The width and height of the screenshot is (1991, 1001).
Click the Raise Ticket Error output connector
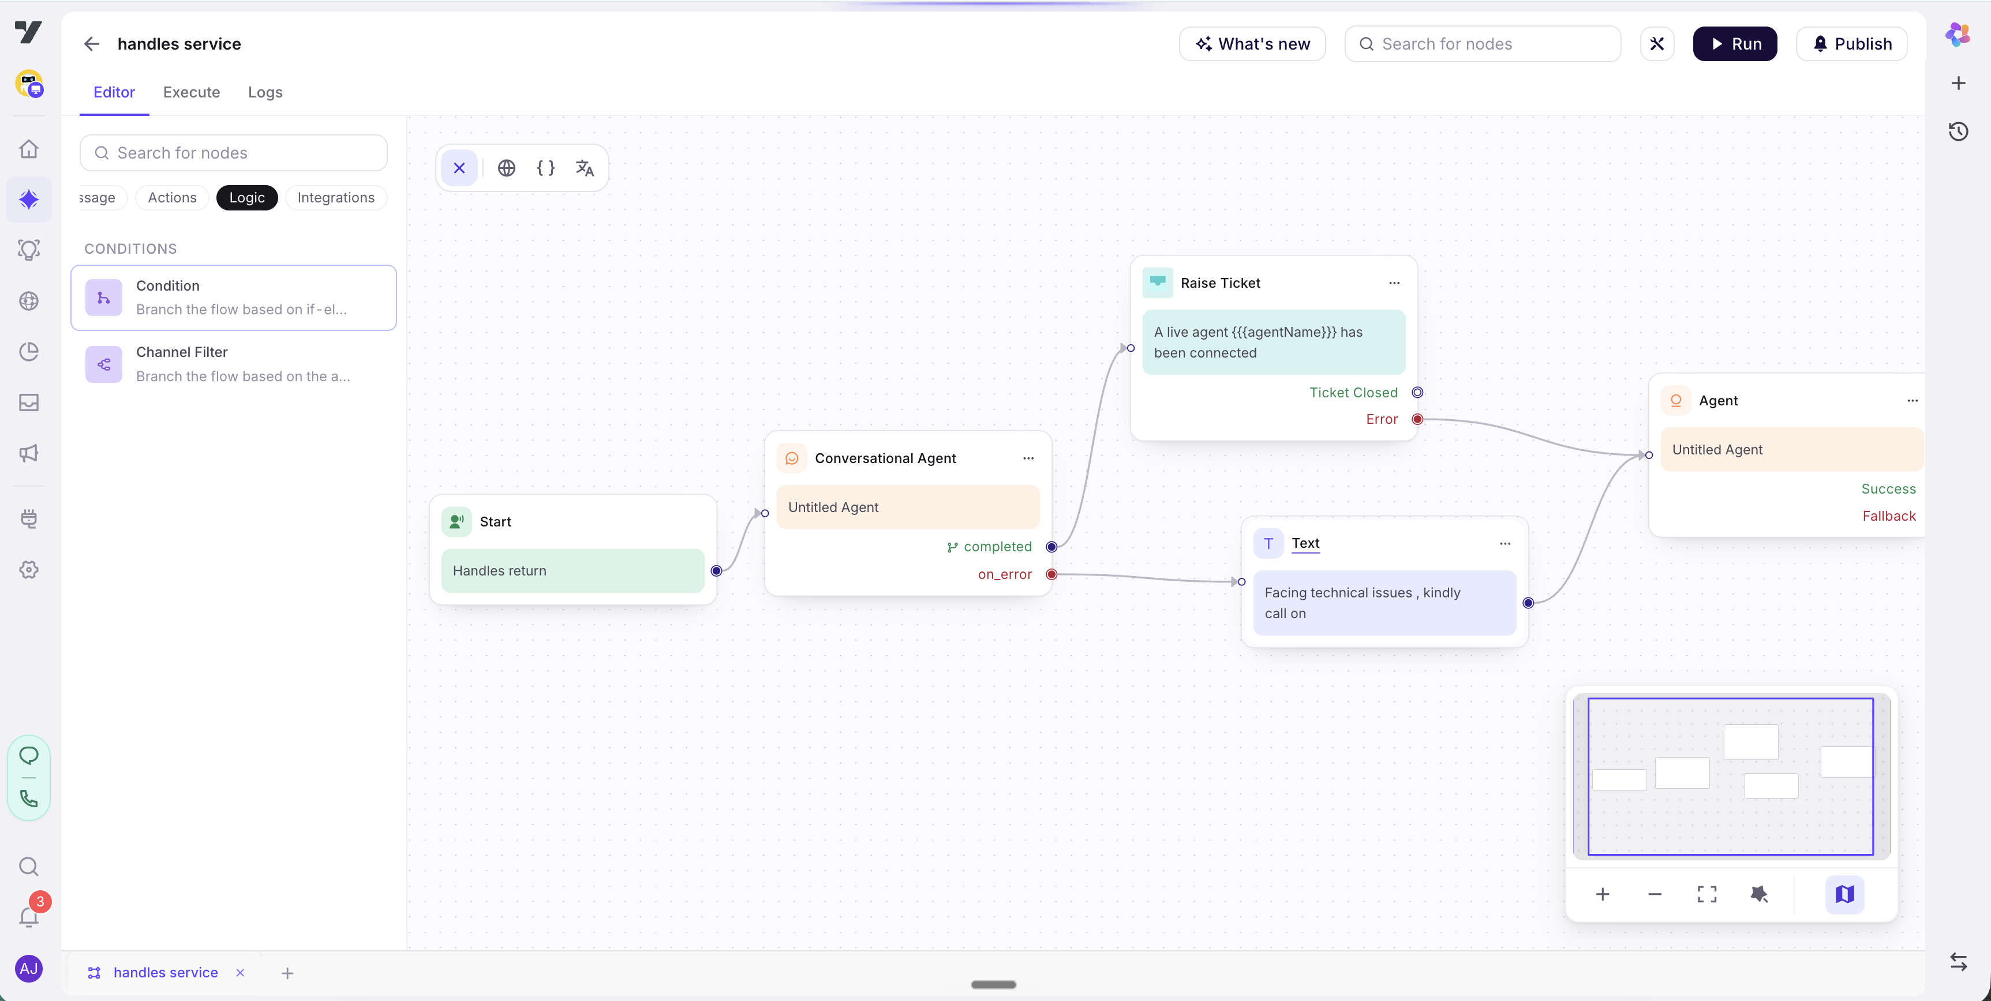pyautogui.click(x=1417, y=419)
